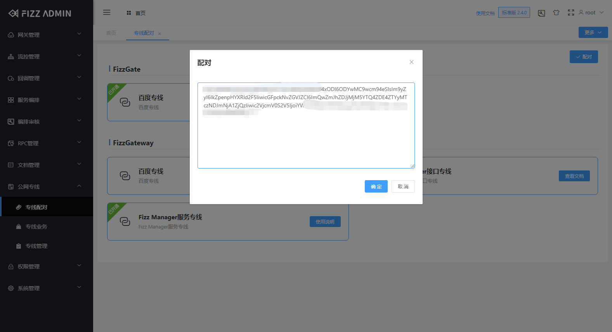The height and width of the screenshot is (332, 612).
Task: Click the 专线管理 clipboard icon
Action: [19, 246]
